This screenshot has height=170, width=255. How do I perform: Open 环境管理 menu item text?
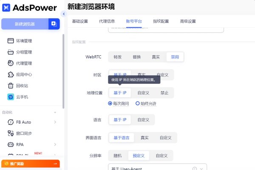24,41
